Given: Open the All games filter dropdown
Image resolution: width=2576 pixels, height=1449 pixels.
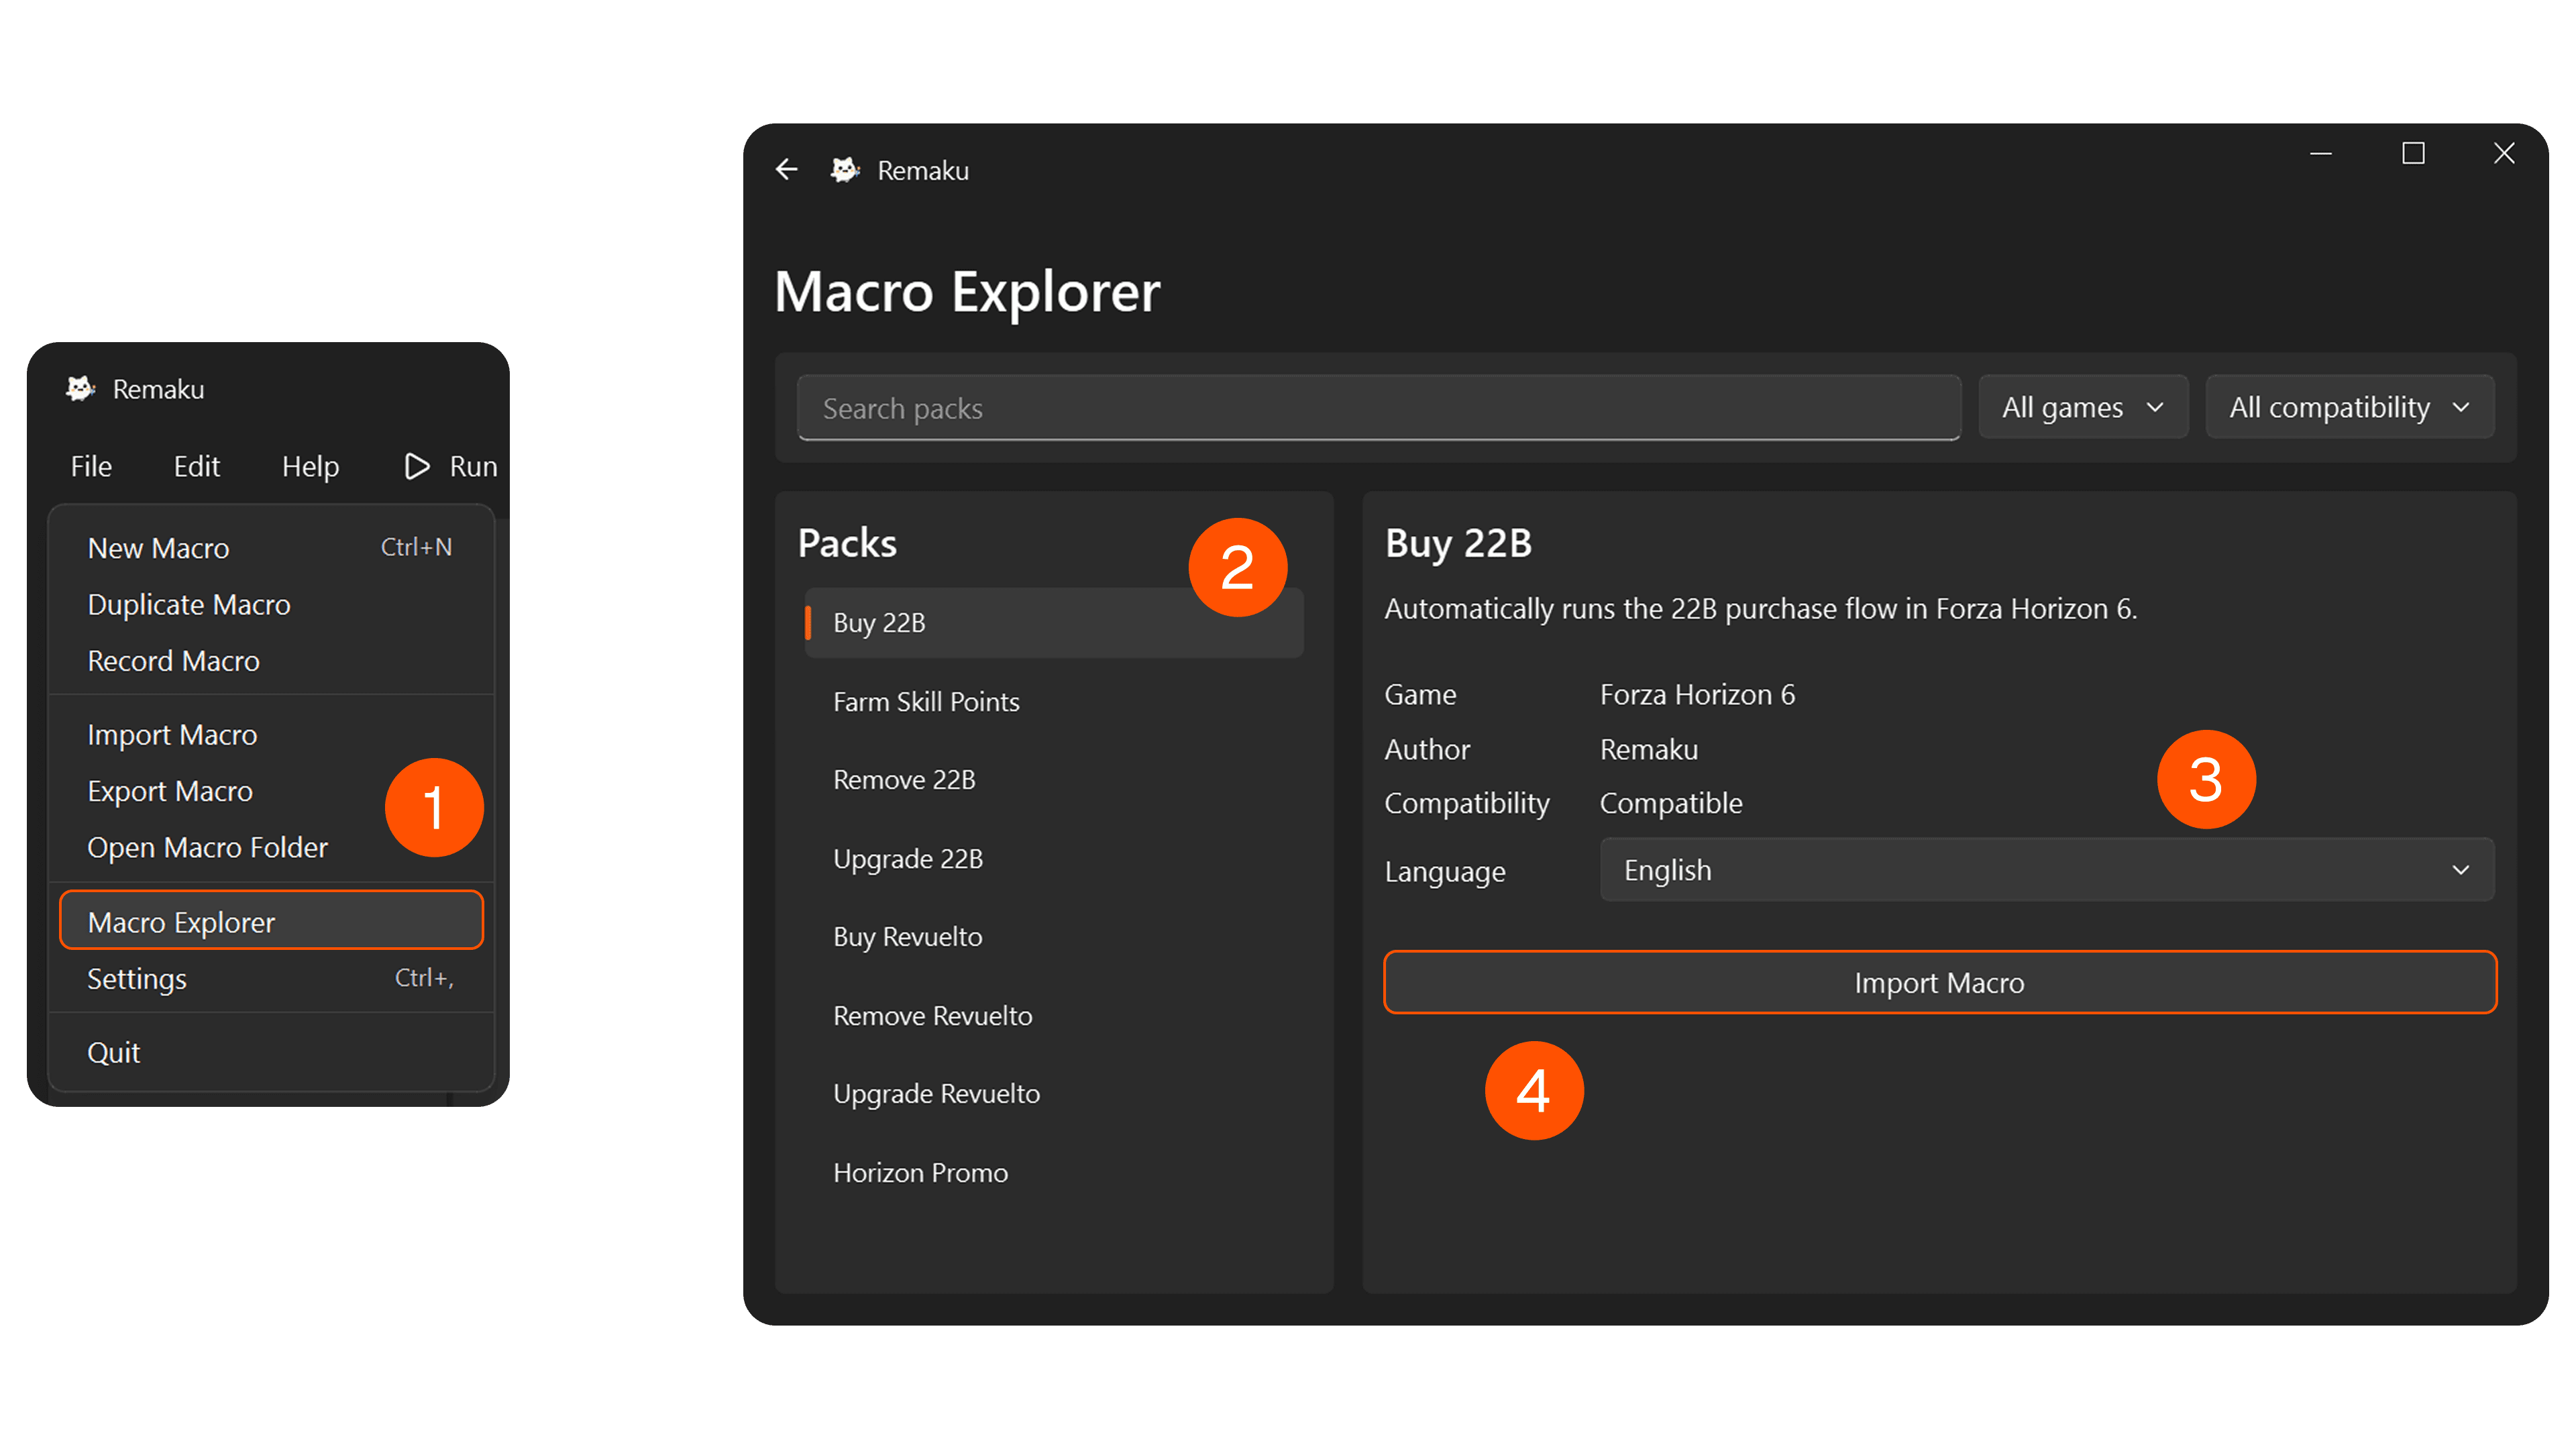Looking at the screenshot, I should point(2083,407).
